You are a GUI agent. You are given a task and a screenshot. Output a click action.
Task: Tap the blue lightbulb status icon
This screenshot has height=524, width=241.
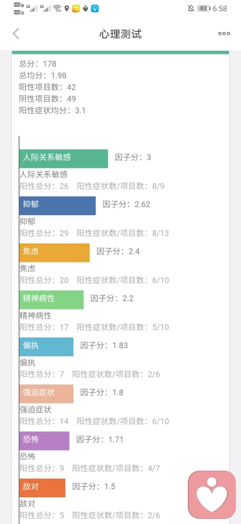95,9
